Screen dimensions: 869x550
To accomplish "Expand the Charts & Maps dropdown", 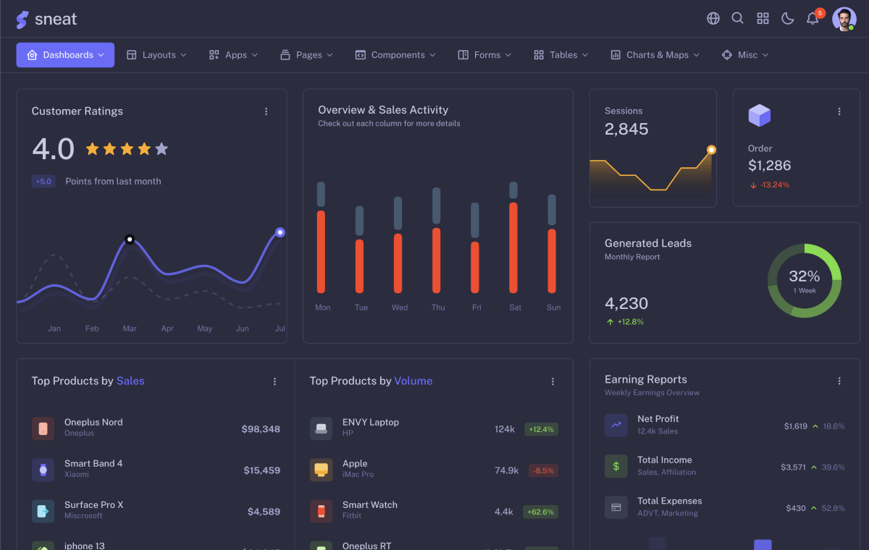I will [x=654, y=54].
